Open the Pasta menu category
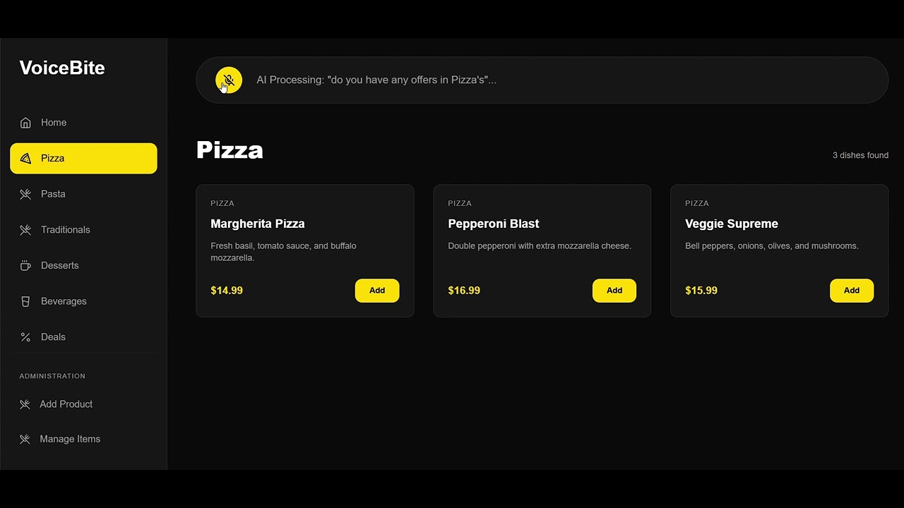The height and width of the screenshot is (508, 904). [x=53, y=194]
